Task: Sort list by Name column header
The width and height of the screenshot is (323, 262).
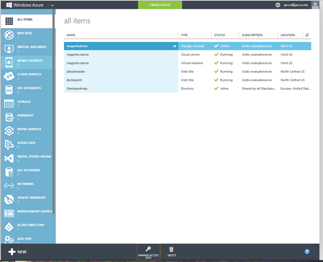Action: (x=71, y=35)
